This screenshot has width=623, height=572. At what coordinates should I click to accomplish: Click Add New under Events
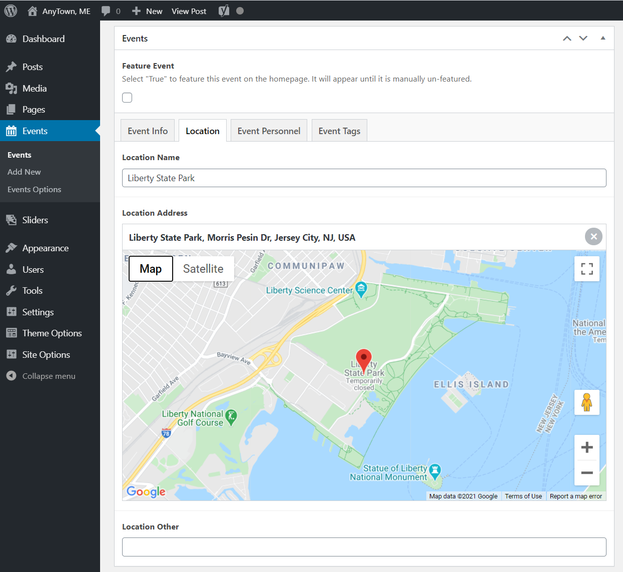[x=24, y=172]
